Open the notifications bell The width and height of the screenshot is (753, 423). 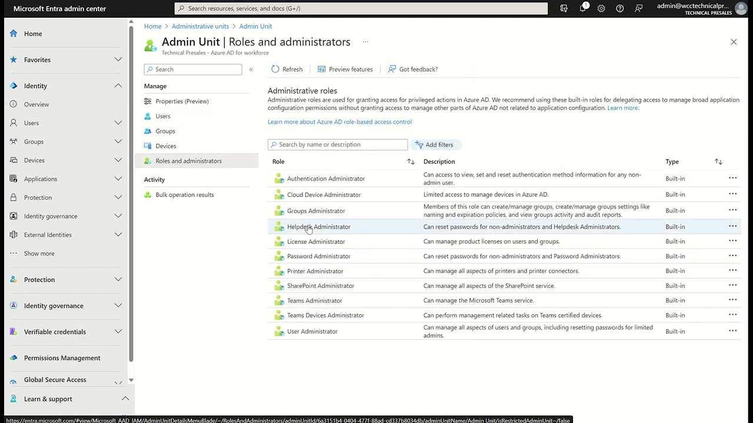pos(583,8)
